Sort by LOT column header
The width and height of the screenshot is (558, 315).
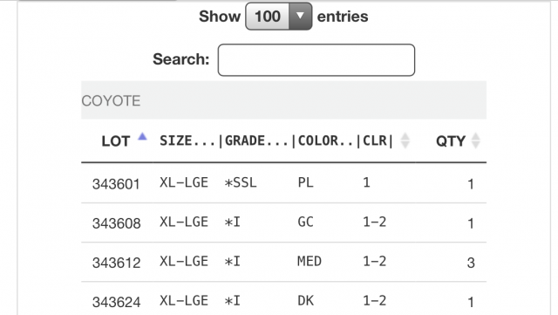point(115,141)
